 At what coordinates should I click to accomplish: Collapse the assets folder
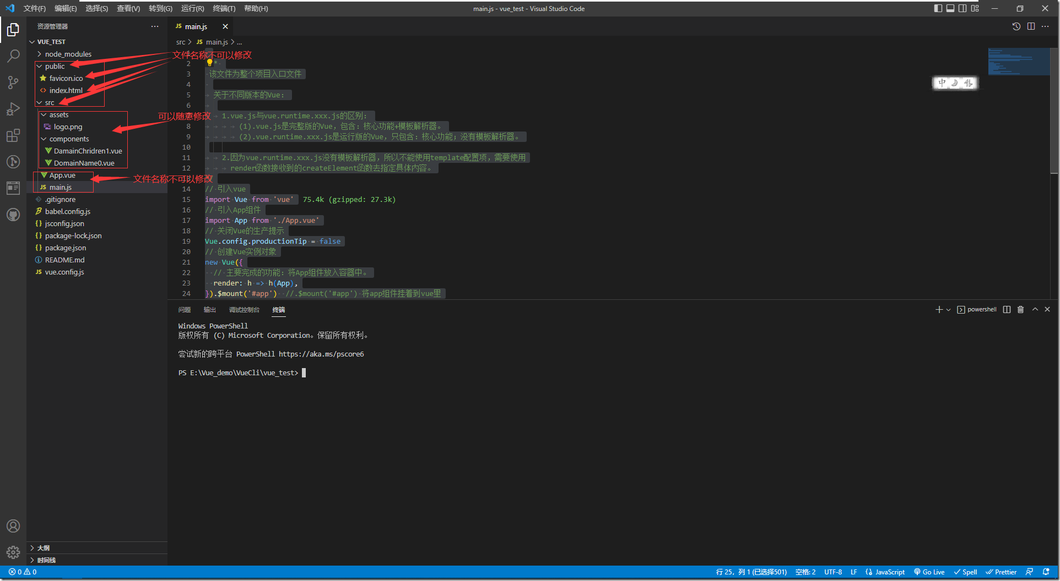[x=97, y=114]
